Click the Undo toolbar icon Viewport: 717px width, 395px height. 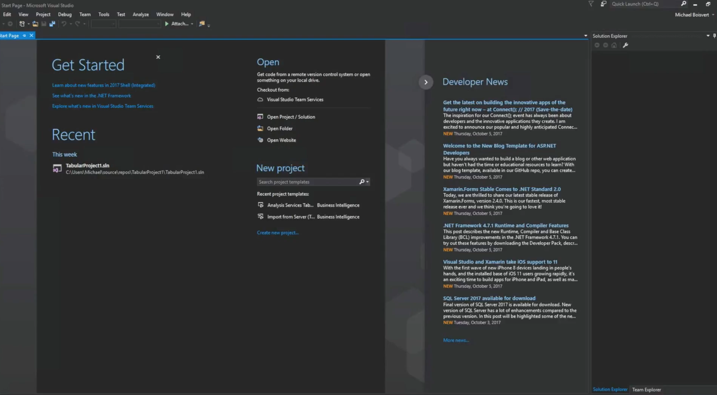(x=64, y=24)
